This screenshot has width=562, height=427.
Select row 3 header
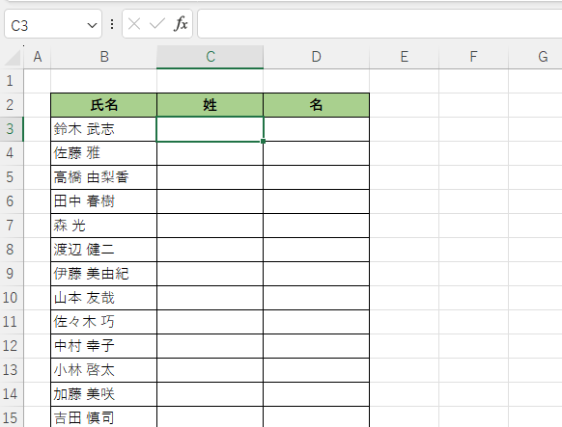pos(12,129)
